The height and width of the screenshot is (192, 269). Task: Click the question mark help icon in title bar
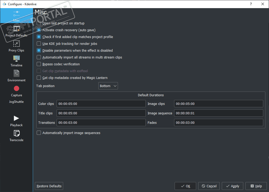(x=251, y=4)
